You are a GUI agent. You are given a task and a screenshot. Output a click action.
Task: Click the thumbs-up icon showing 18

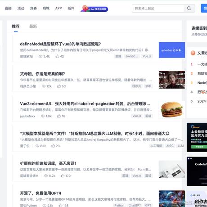[x=59, y=116]
